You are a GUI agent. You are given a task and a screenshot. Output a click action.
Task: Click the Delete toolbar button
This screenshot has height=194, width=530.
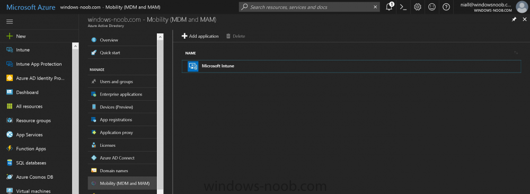[236, 36]
